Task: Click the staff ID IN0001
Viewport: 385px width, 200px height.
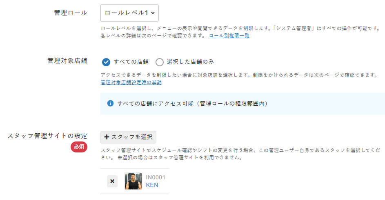Action: [x=156, y=177]
